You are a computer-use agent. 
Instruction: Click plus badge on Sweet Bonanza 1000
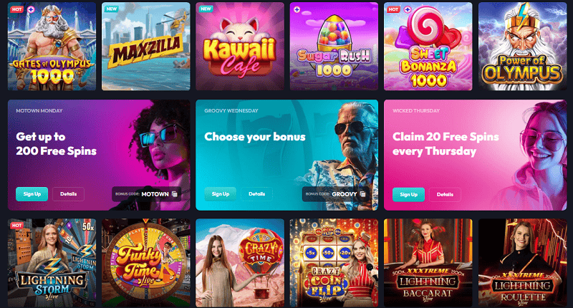pos(408,10)
